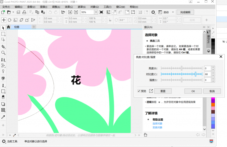Pick the orange color swatch in palette
Image resolution: width=227 pixels, height=147 pixels.
pyautogui.click(x=213, y=104)
